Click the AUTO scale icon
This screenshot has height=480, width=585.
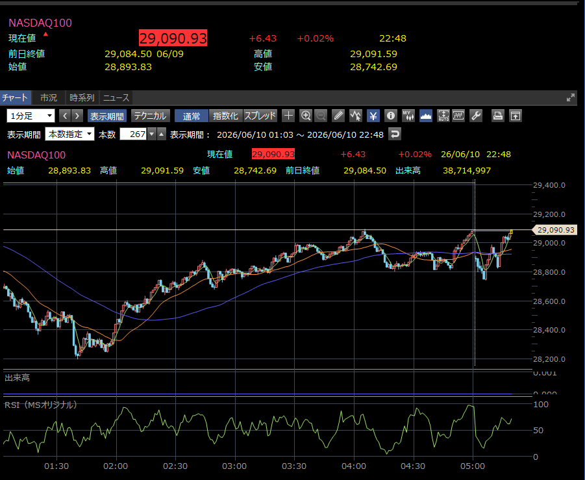click(x=443, y=116)
